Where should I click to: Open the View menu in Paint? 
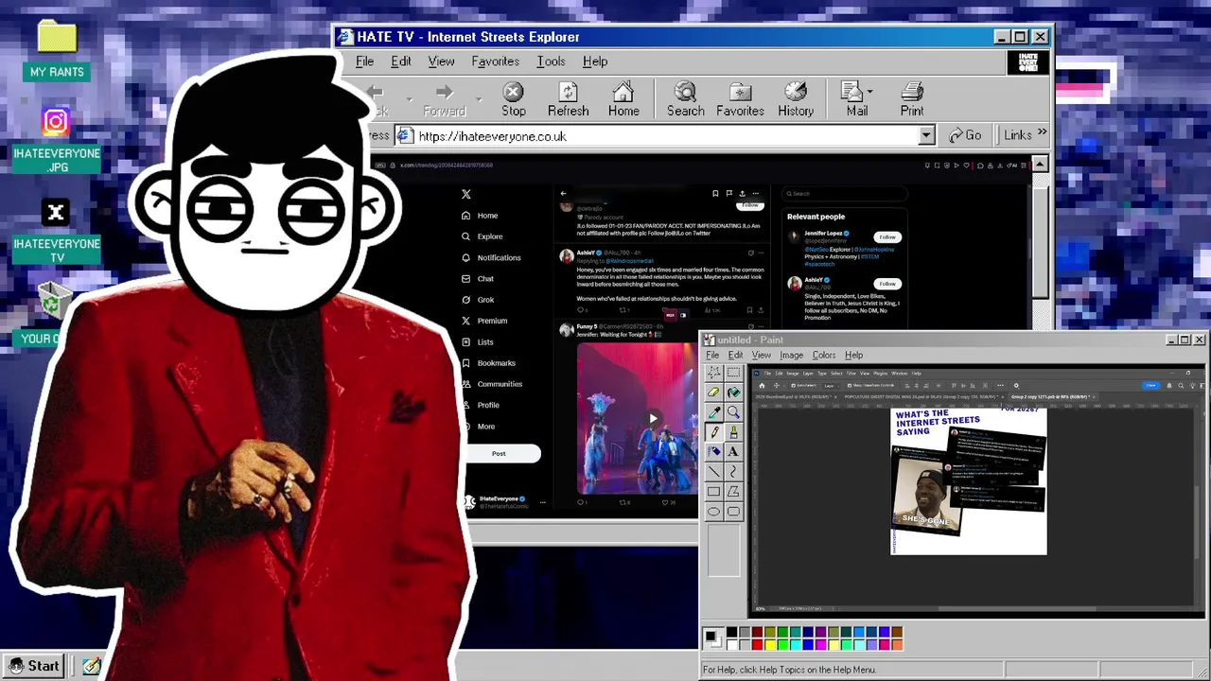(x=761, y=355)
